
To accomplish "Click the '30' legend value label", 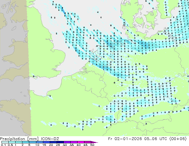I will (x=65, y=145).
